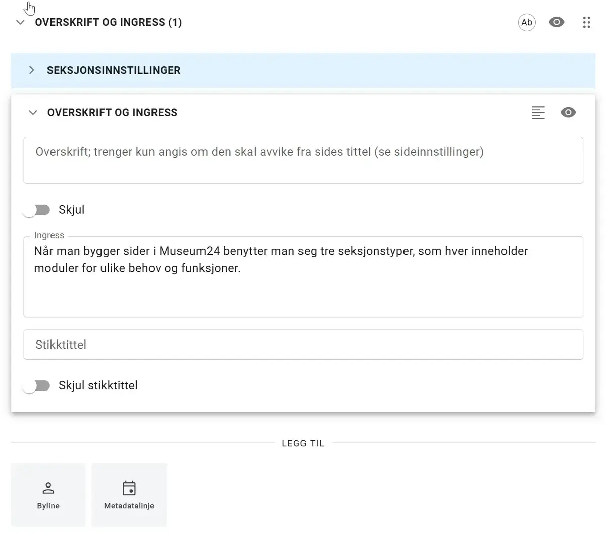
Task: Enable the Skjul toggle switch
Action: click(x=37, y=210)
